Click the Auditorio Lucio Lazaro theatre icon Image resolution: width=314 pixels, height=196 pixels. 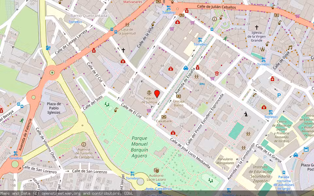156,171
